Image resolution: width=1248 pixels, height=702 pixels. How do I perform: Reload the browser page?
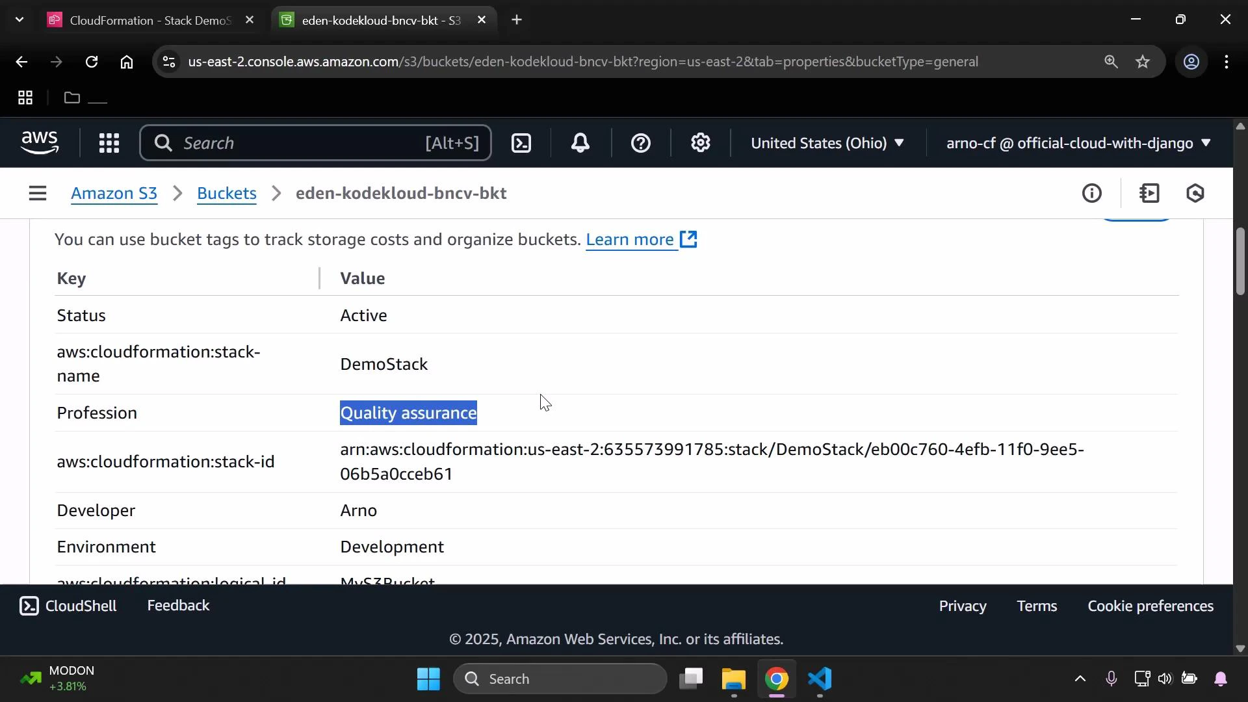click(x=92, y=62)
